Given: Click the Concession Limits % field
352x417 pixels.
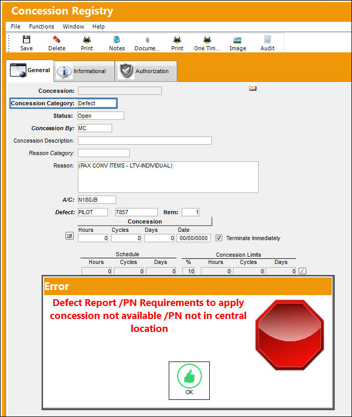Looking at the screenshot, I should pyautogui.click(x=188, y=271).
